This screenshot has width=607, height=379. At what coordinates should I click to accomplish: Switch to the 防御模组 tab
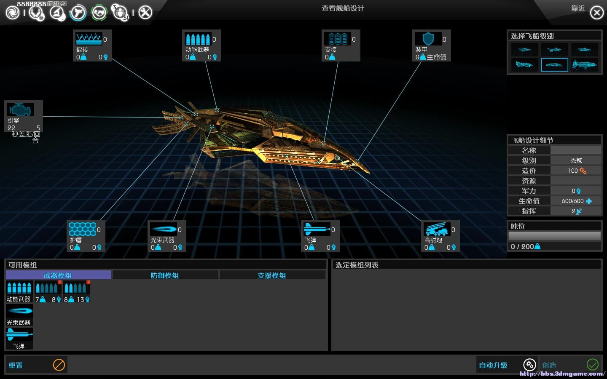[165, 275]
